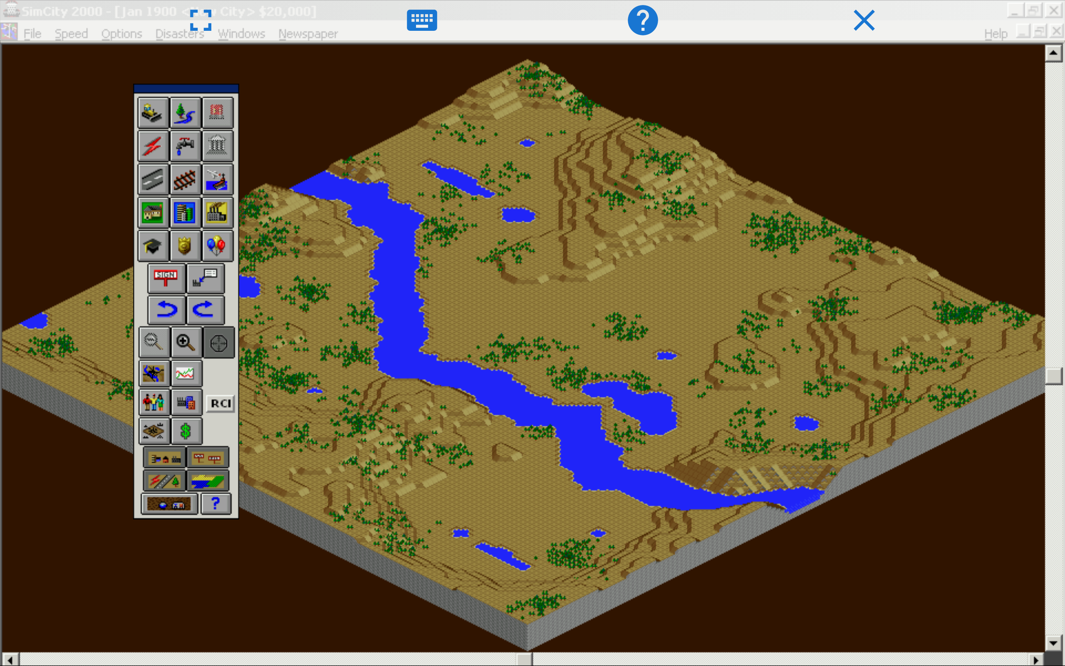Show the RCI demand indicator
The width and height of the screenshot is (1065, 666).
click(220, 403)
